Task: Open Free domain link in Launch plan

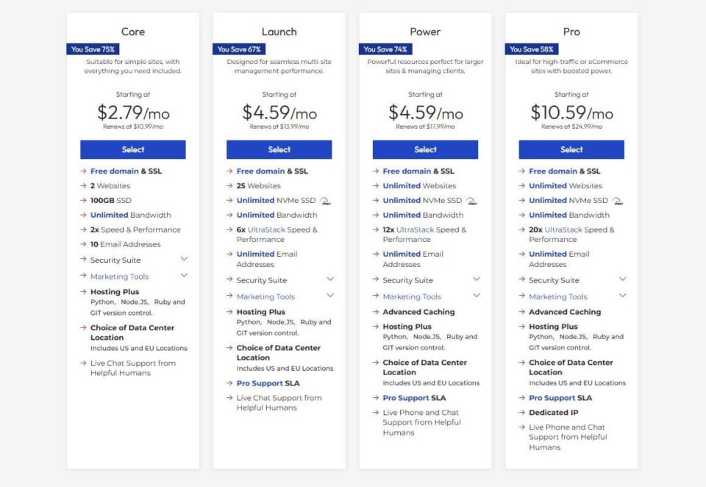Action: 260,171
